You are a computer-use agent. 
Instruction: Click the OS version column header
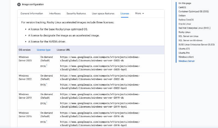coord(25,50)
